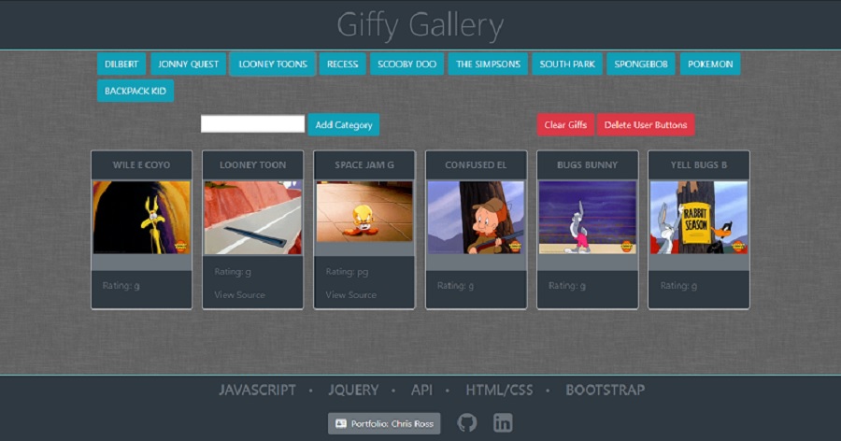This screenshot has width=841, height=441.
Task: Pick the Spongebob category button
Action: [641, 64]
